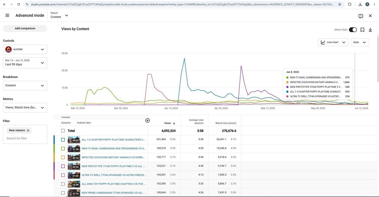Send feedback using the speech bubble icon
The image size is (379, 197).
pos(361,16)
